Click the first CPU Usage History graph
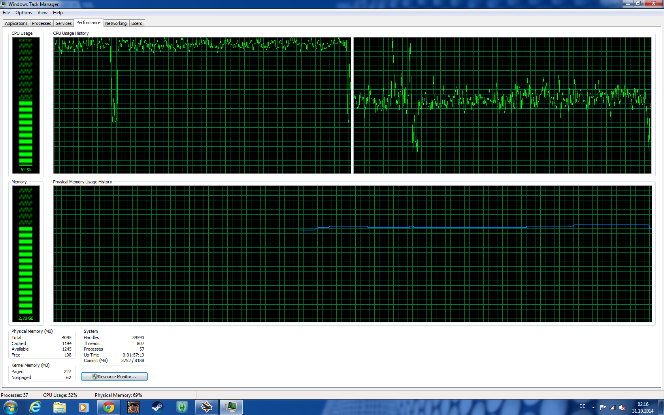Image resolution: width=664 pixels, height=415 pixels. pos(202,105)
